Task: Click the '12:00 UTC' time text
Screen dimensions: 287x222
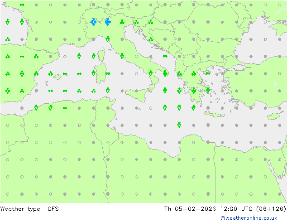Action: tap(237, 209)
